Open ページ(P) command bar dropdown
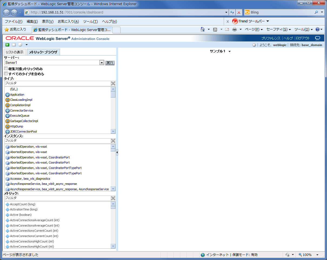This screenshot has width=327, height=260. click(254, 29)
